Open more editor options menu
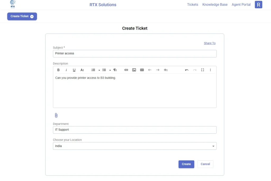 [x=210, y=70]
